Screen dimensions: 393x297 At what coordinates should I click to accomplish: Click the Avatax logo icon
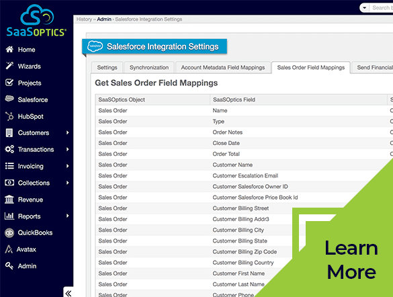coord(9,249)
